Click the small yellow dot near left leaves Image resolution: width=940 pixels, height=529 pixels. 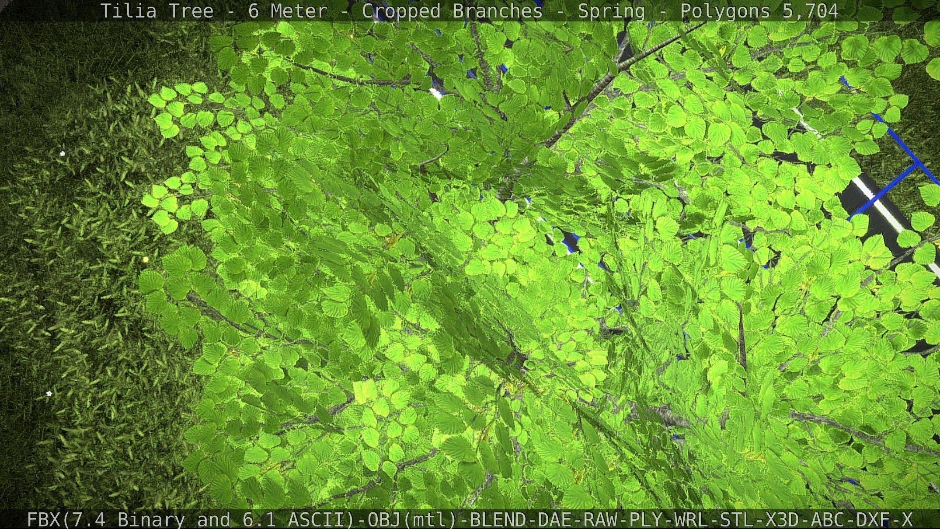tap(146, 259)
